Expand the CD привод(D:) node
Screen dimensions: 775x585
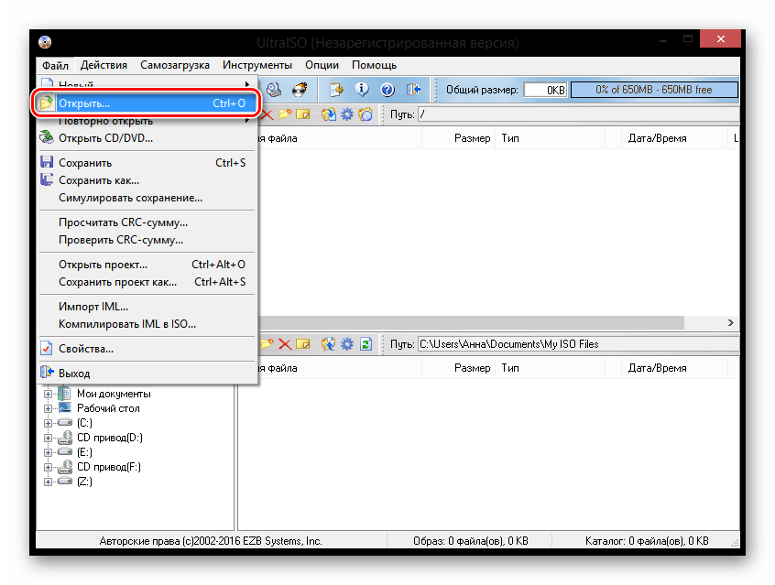point(48,438)
